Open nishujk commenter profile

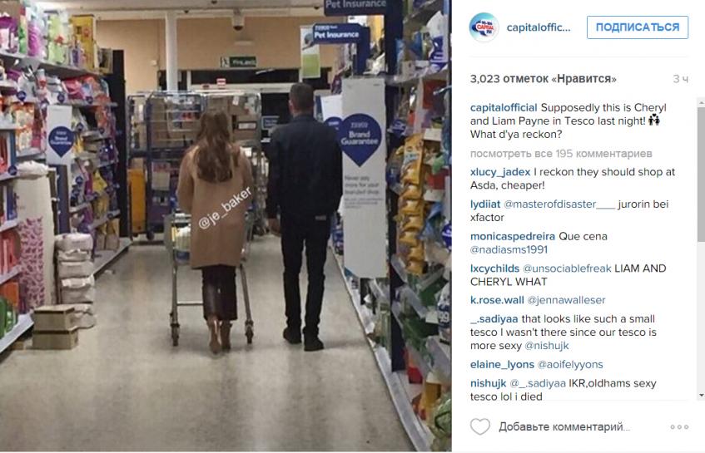tap(488, 383)
